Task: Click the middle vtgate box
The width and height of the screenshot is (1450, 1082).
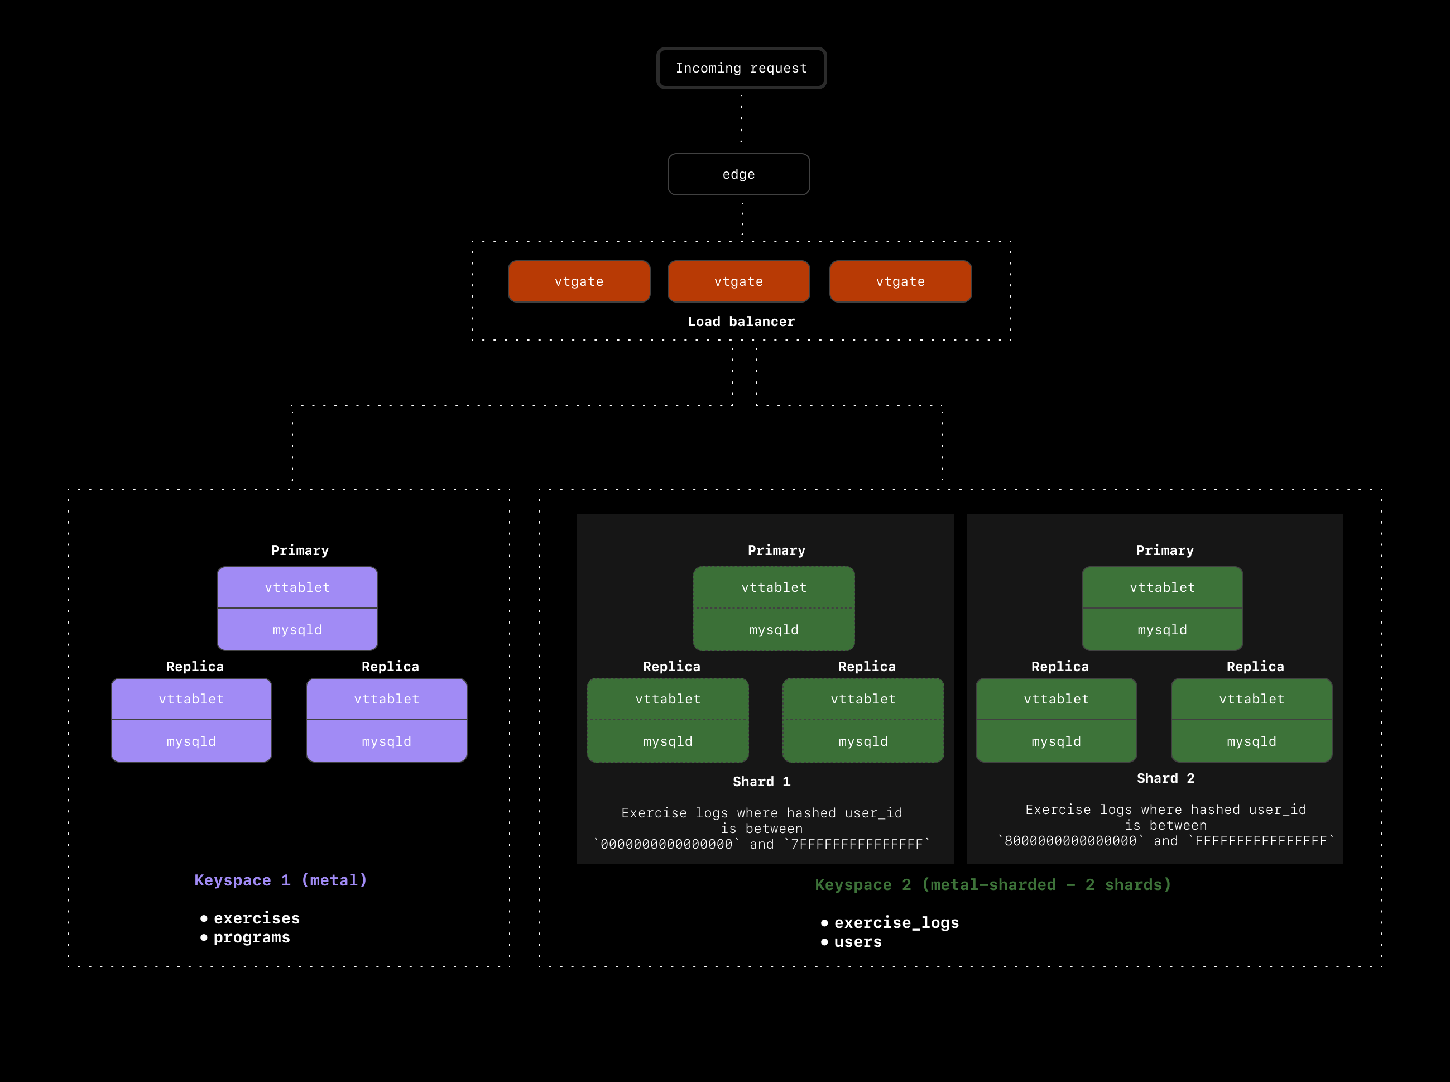Action: (x=738, y=281)
